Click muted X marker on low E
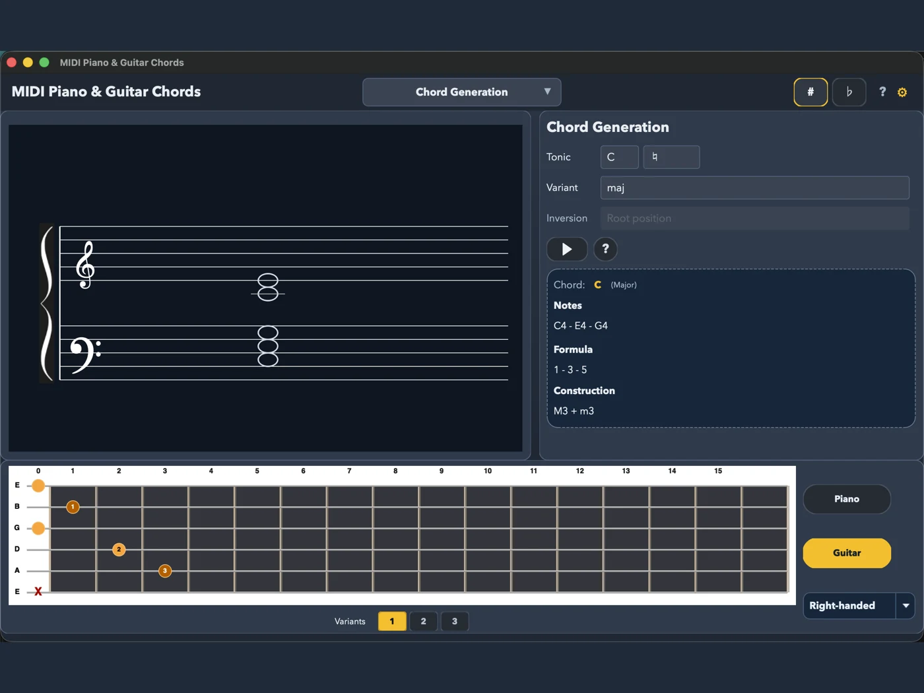Screen dimensions: 924x693 (38, 591)
